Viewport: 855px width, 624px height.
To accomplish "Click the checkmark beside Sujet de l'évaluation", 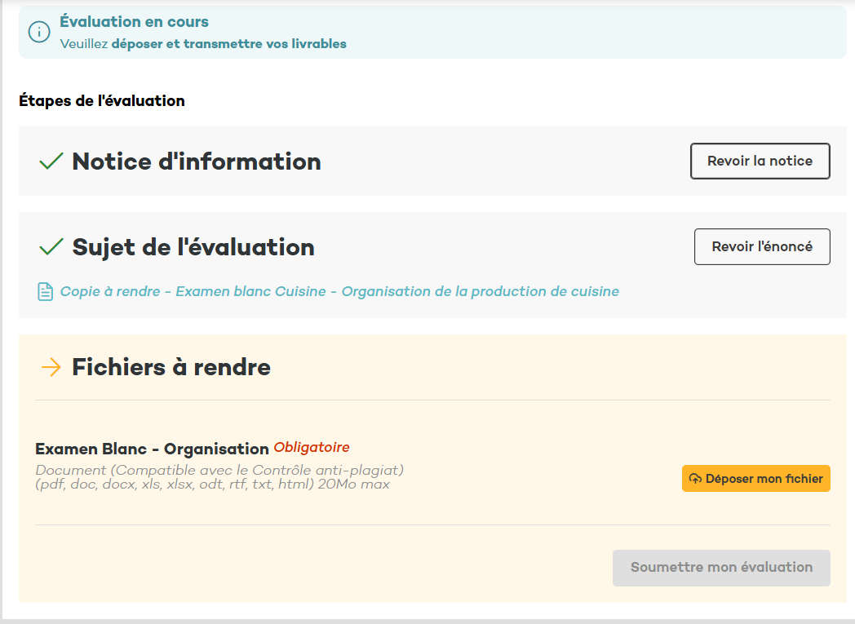I will click(51, 246).
